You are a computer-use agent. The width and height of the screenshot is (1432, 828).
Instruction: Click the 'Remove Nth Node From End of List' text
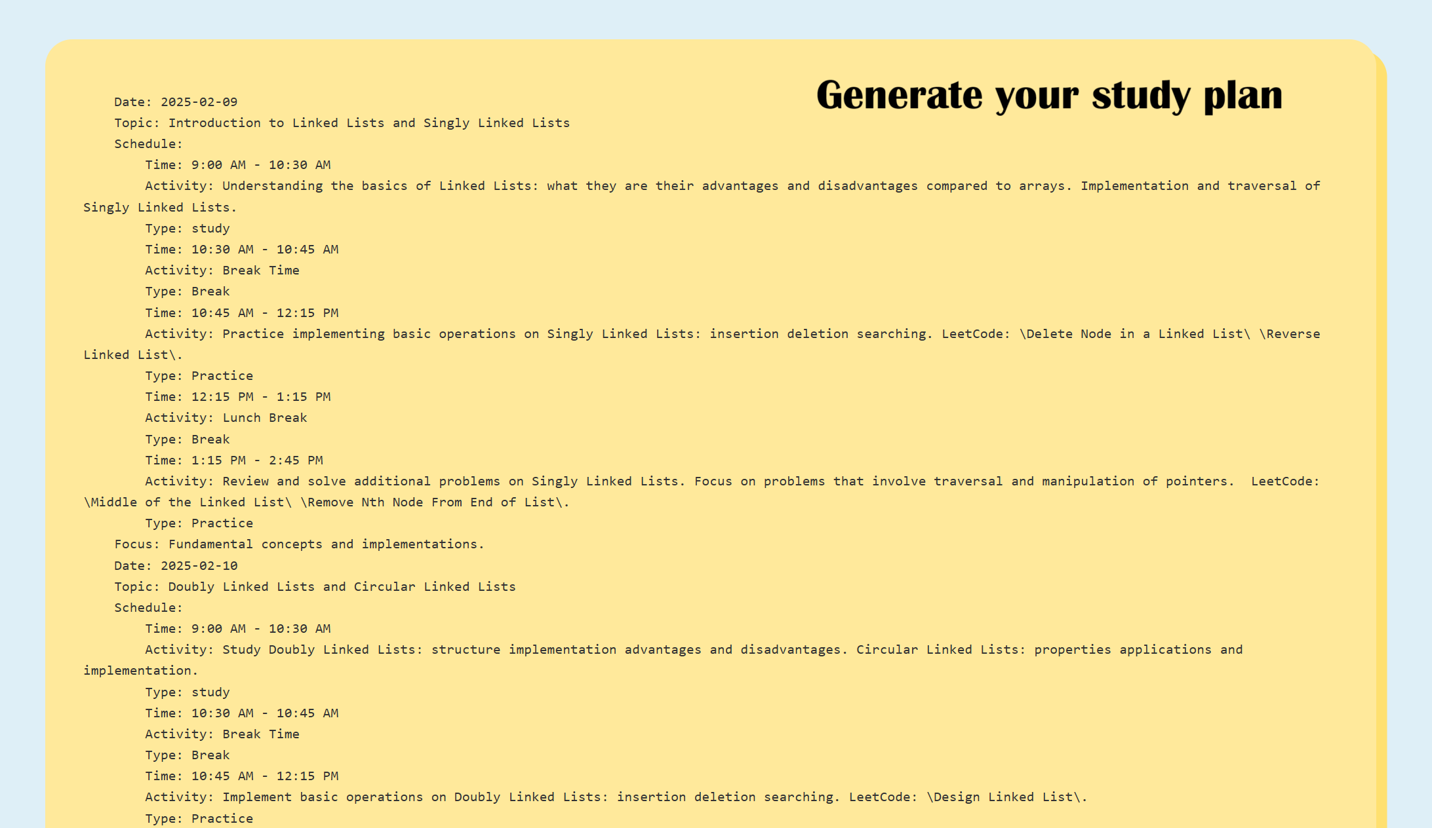pyautogui.click(x=433, y=502)
